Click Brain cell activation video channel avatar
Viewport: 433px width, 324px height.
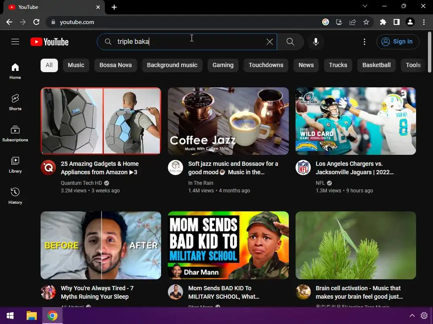303,292
